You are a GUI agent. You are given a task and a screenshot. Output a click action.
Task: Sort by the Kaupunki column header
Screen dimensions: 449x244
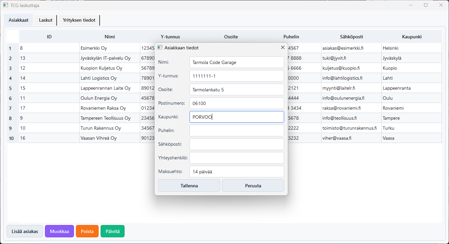412,37
